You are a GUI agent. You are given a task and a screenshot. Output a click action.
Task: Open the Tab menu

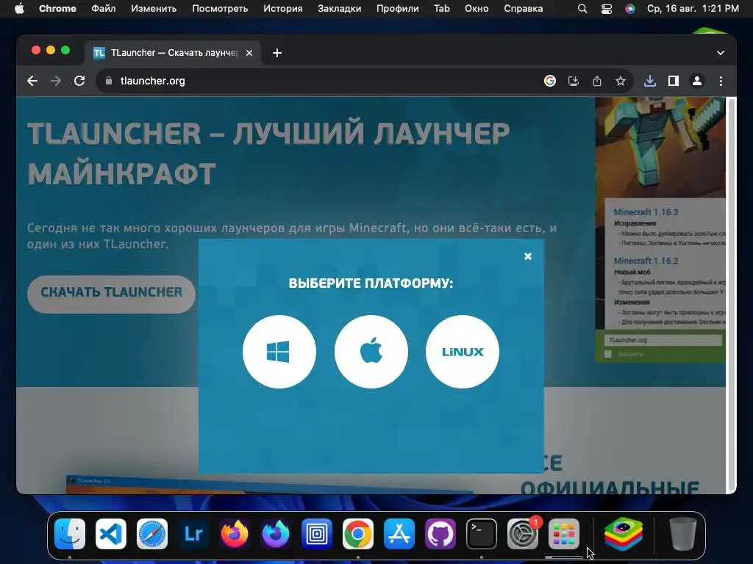coord(442,9)
